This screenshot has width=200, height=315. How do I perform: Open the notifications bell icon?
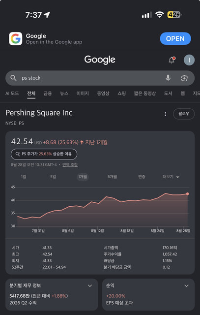pyautogui.click(x=172, y=60)
